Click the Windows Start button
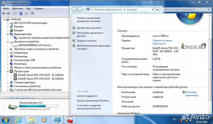 tap(6, 120)
